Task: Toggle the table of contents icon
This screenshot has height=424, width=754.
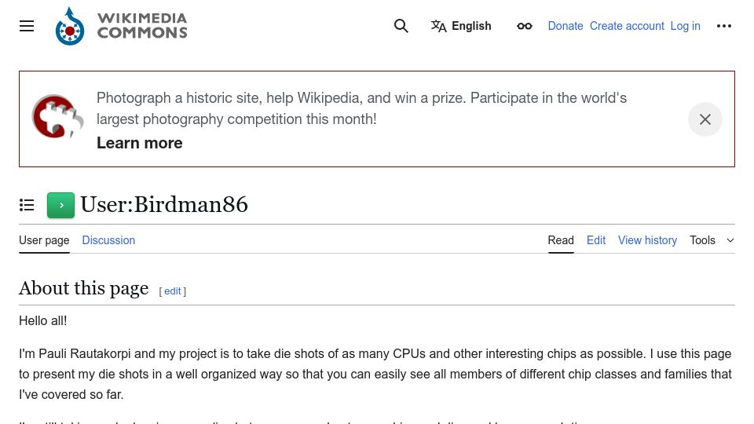Action: [27, 205]
